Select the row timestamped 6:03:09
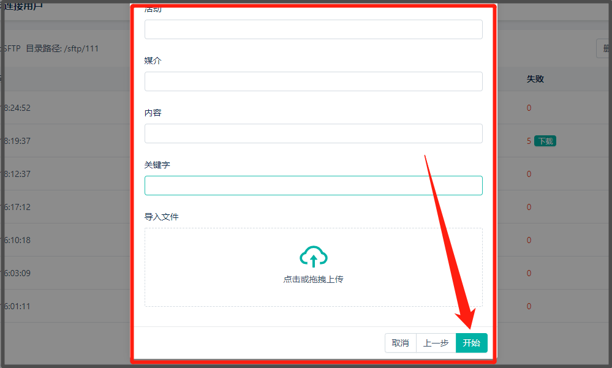This screenshot has height=368, width=612. coord(17,273)
